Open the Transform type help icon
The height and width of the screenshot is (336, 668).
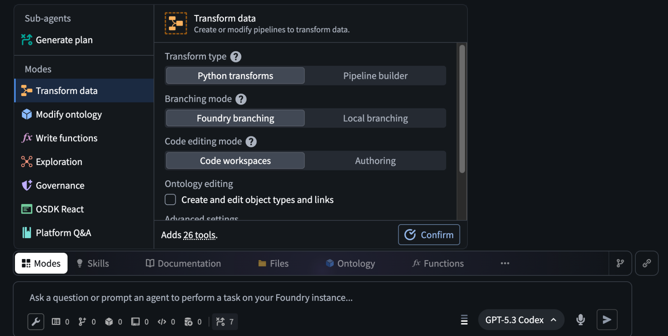[236, 56]
